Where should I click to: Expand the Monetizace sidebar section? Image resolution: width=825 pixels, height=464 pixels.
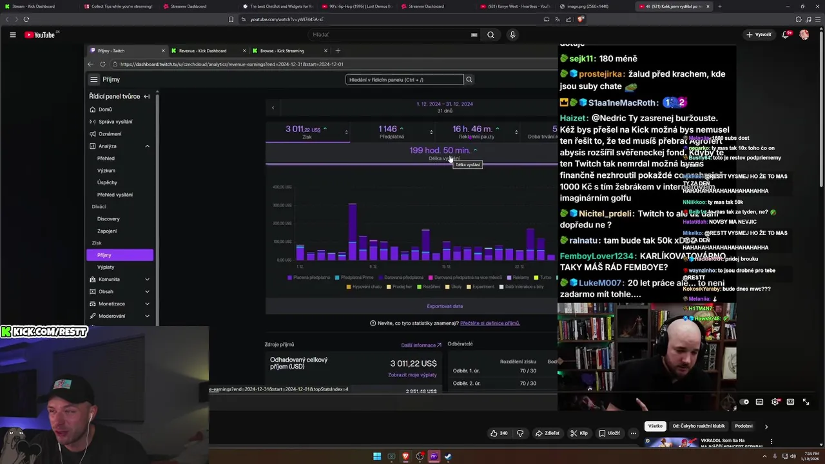click(147, 304)
